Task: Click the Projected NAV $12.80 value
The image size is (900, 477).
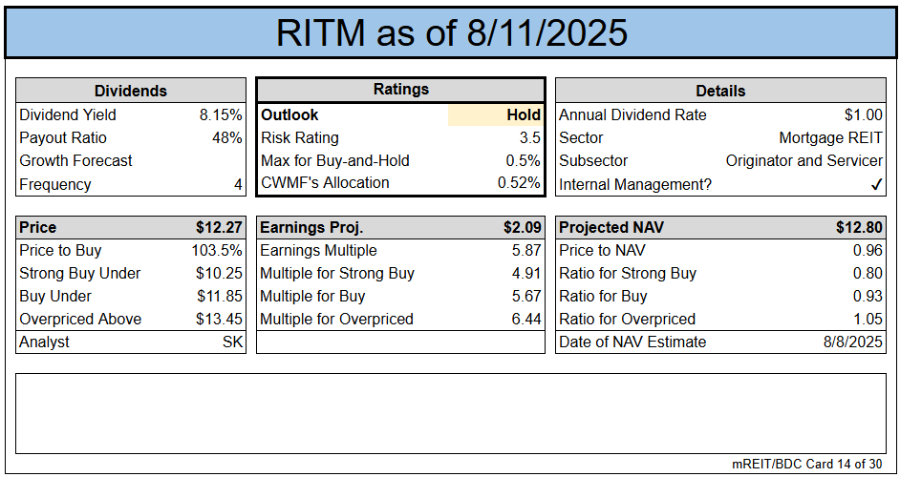Action: 859,228
